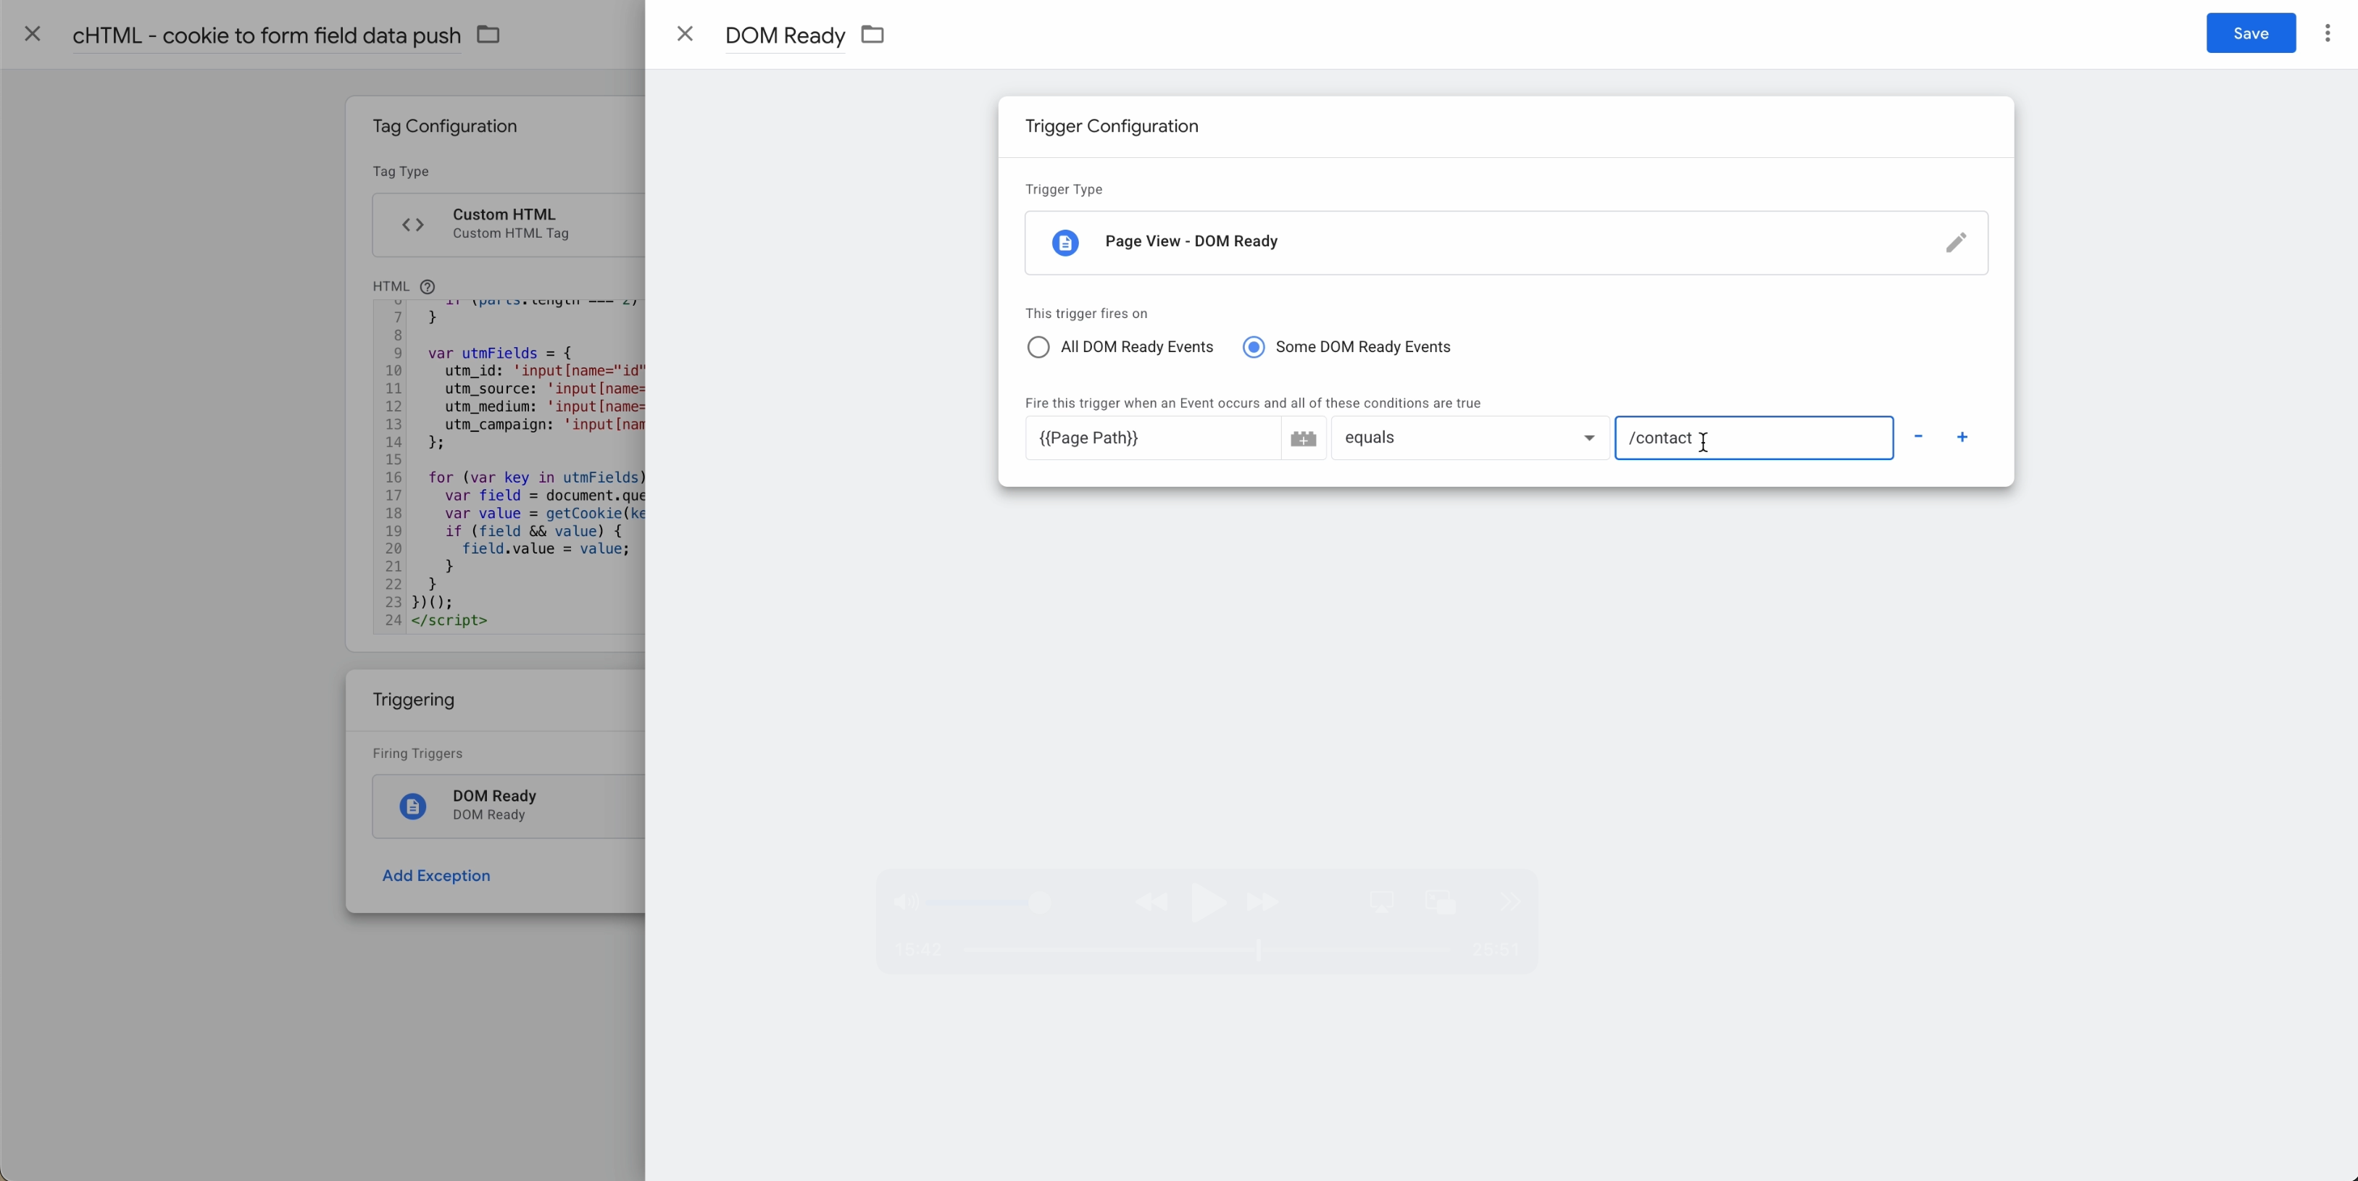Click picture-in-picture icon in overlay

click(1440, 903)
